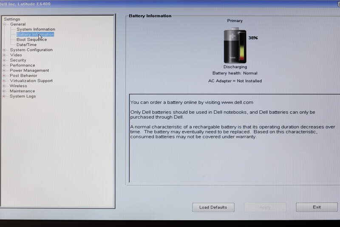The width and height of the screenshot is (340, 227).
Task: Click the greyed Apply button
Action: click(x=265, y=207)
